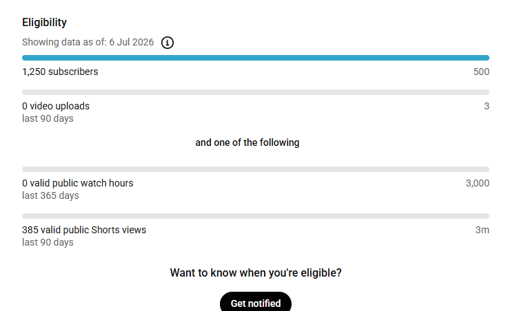The image size is (508, 311).
Task: Click 'and one of the following' text
Action: (x=247, y=142)
